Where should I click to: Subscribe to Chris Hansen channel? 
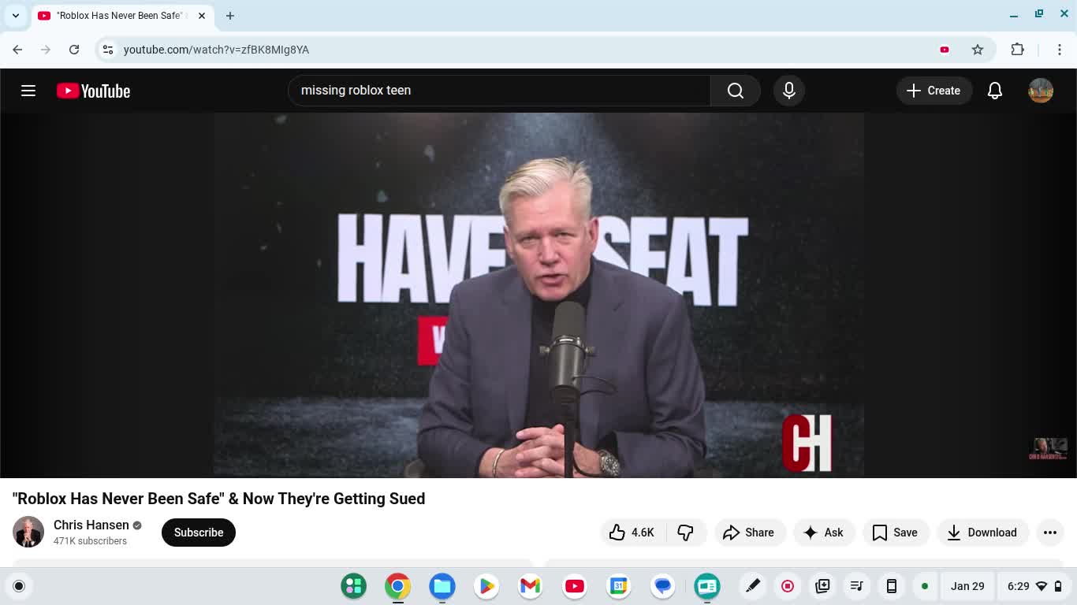[x=199, y=533]
